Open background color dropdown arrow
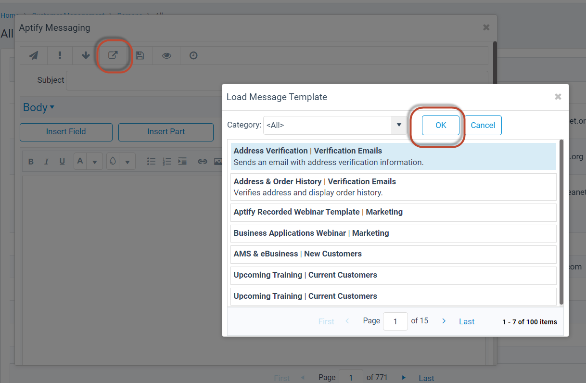This screenshot has width=586, height=383. [127, 162]
